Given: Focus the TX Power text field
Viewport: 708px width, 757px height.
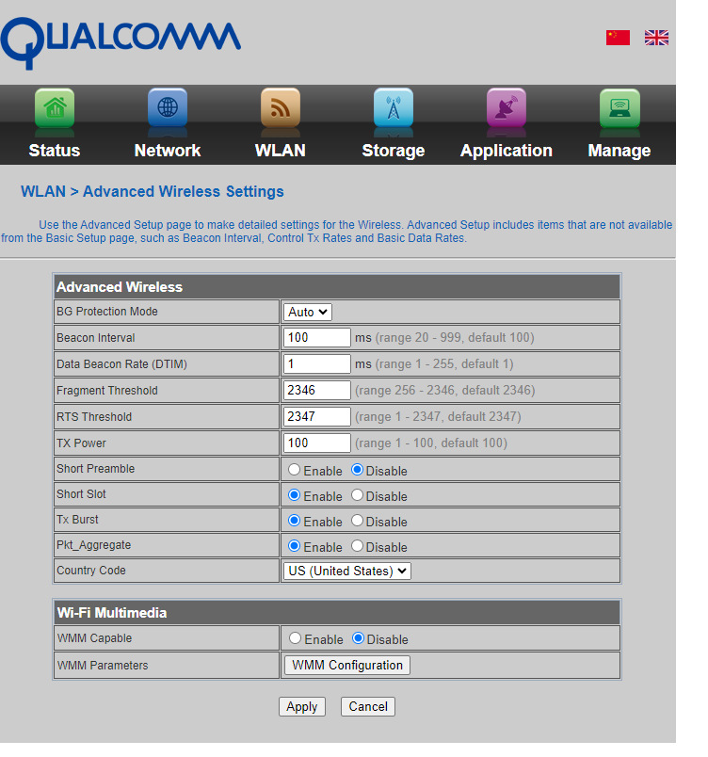Looking at the screenshot, I should (317, 443).
